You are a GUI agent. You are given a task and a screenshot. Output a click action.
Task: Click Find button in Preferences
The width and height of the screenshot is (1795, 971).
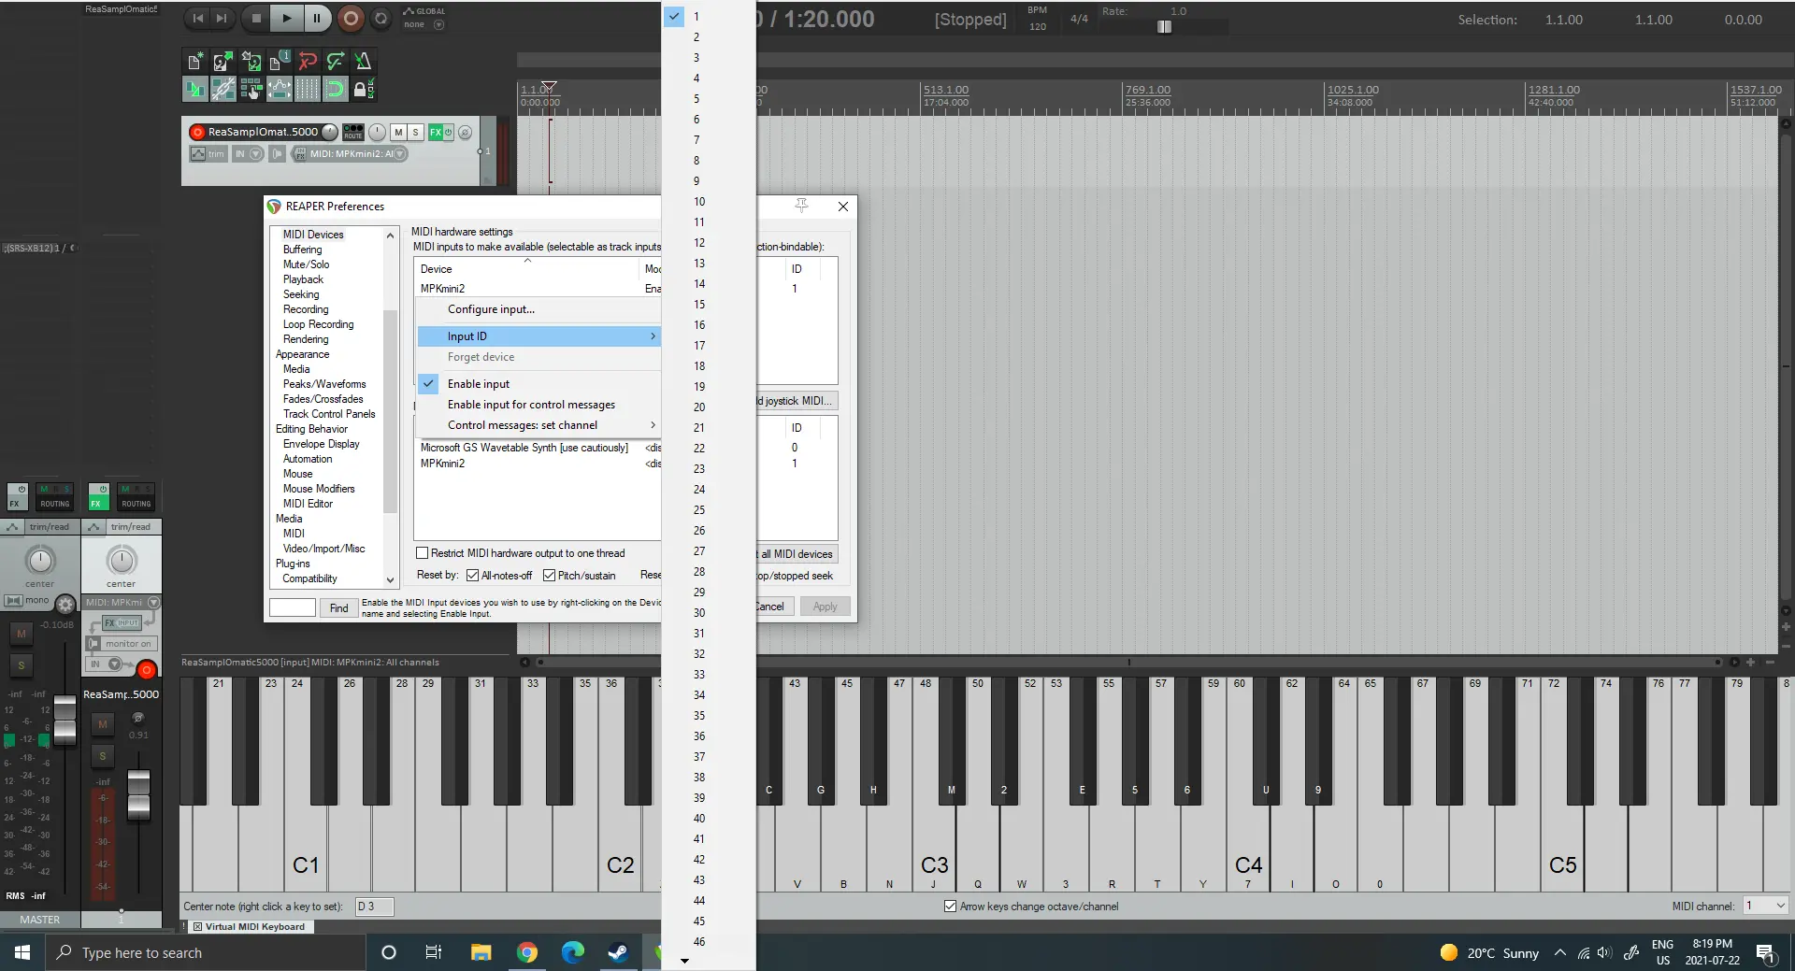coord(338,607)
